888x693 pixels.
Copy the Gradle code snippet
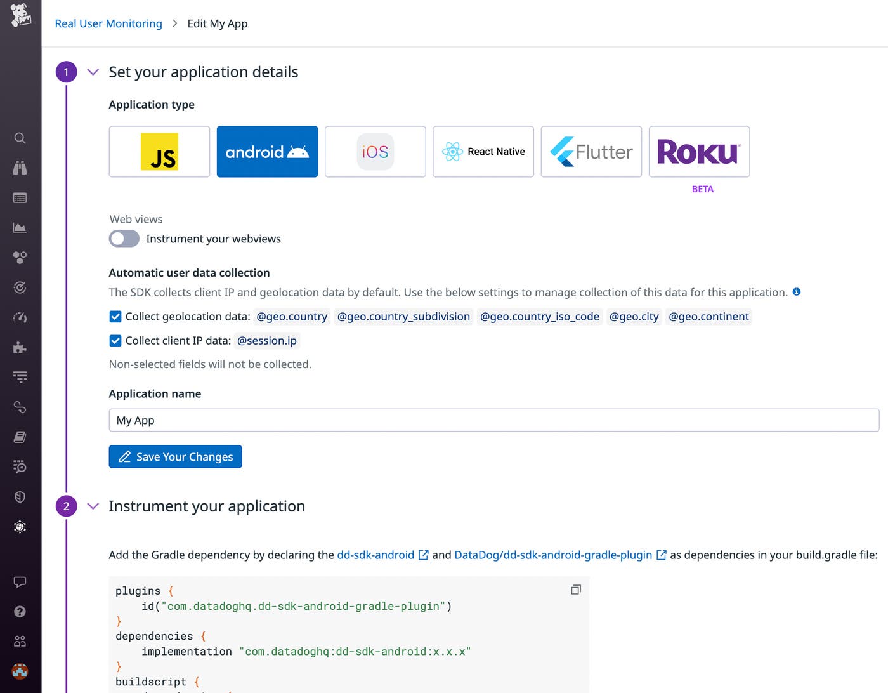[x=575, y=590]
